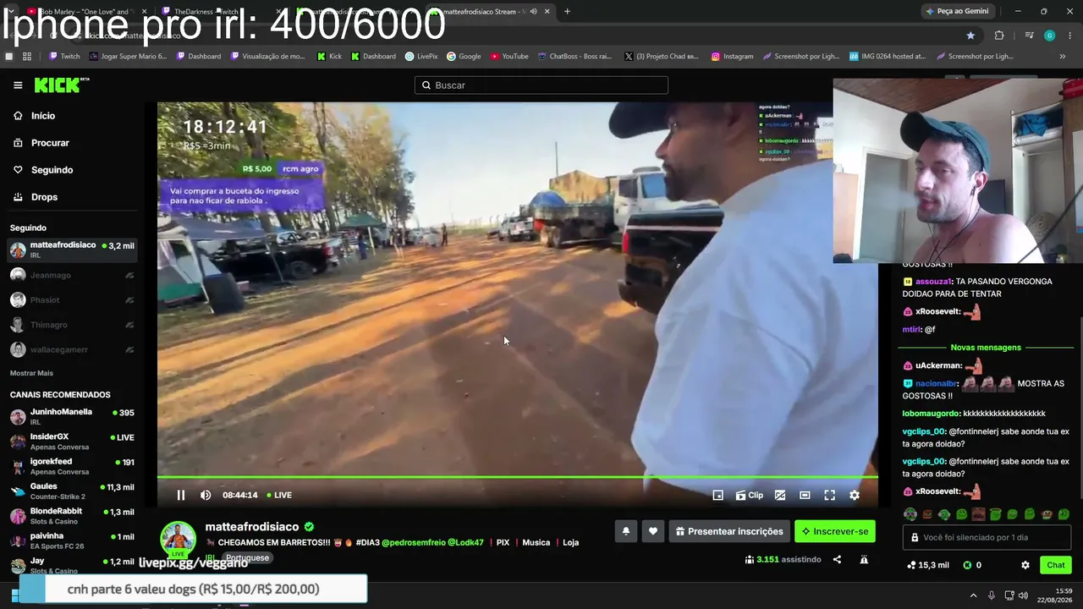Click the Kicks balance icon showing 0
The image size is (1083, 609).
(972, 565)
